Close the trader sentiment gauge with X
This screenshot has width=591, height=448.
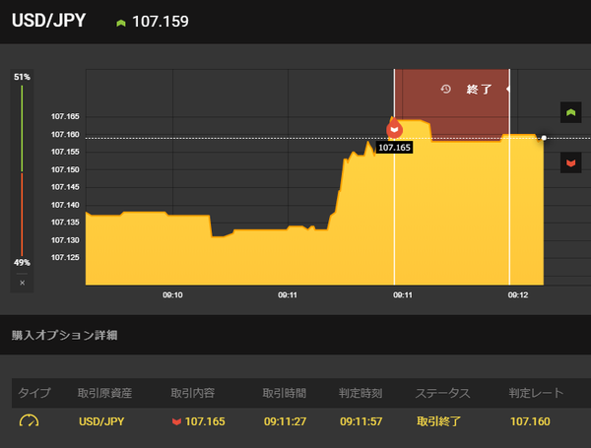coord(23,283)
